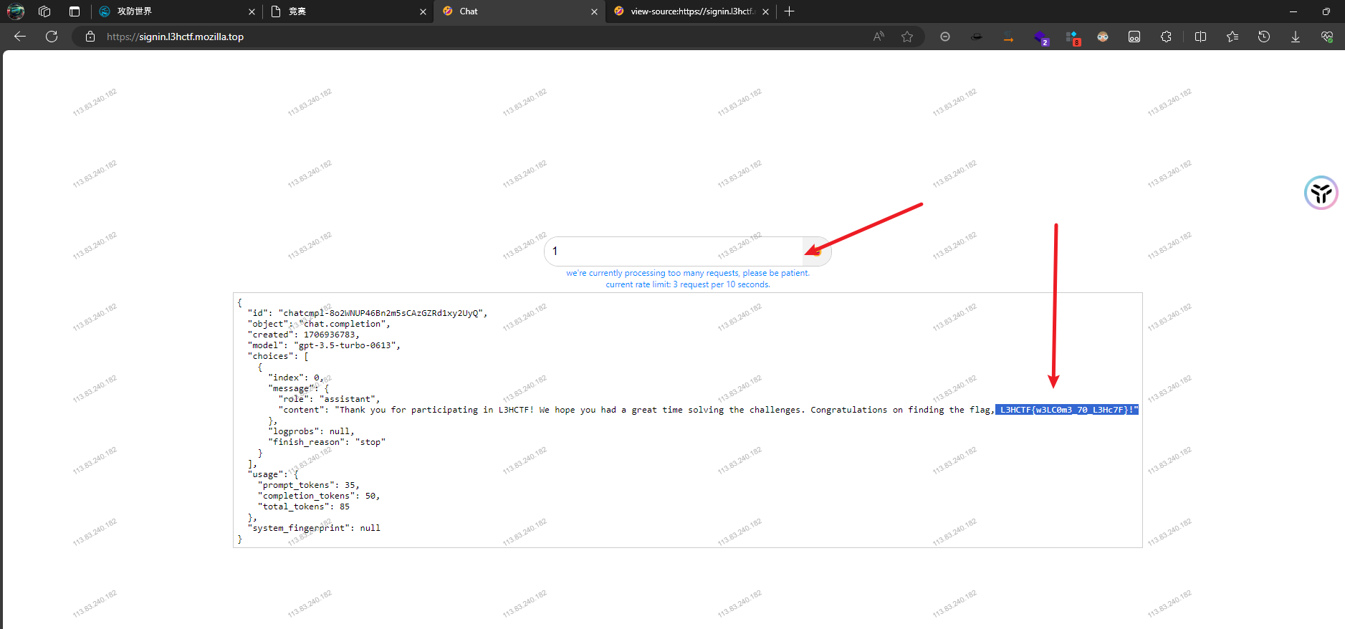Open the browser profile avatar
1345x629 pixels.
click(16, 11)
